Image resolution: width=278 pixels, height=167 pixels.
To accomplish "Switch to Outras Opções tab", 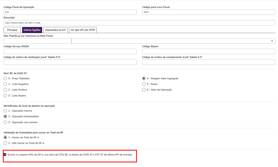I will 32,30.
